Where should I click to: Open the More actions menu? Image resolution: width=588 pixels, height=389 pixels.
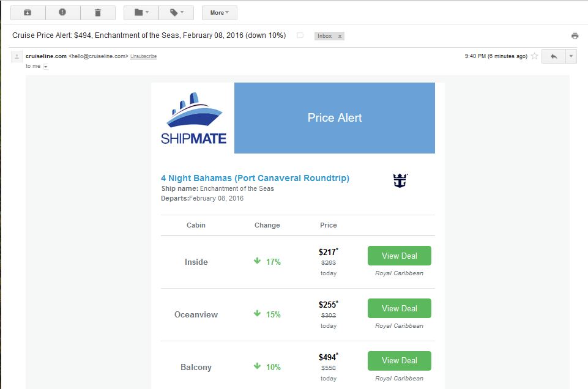coord(220,13)
